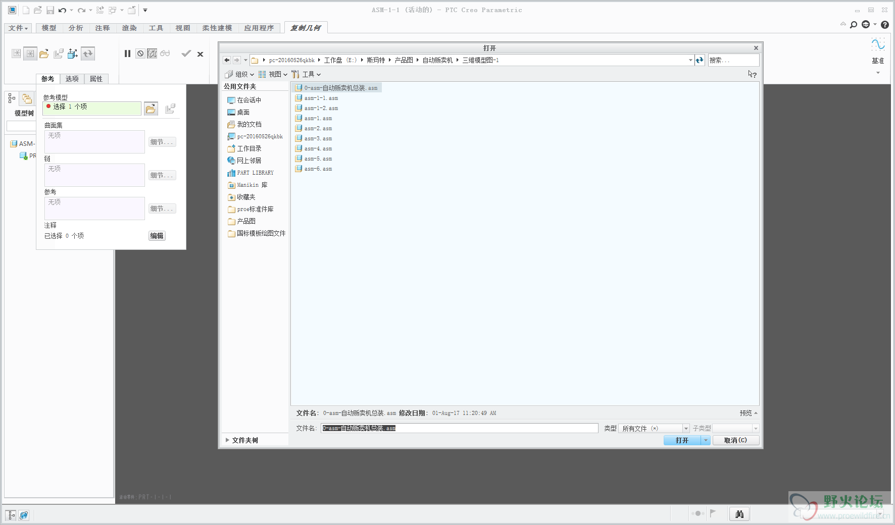The image size is (895, 525).
Task: Accept the feature with the green checkmark
Action: 186,54
